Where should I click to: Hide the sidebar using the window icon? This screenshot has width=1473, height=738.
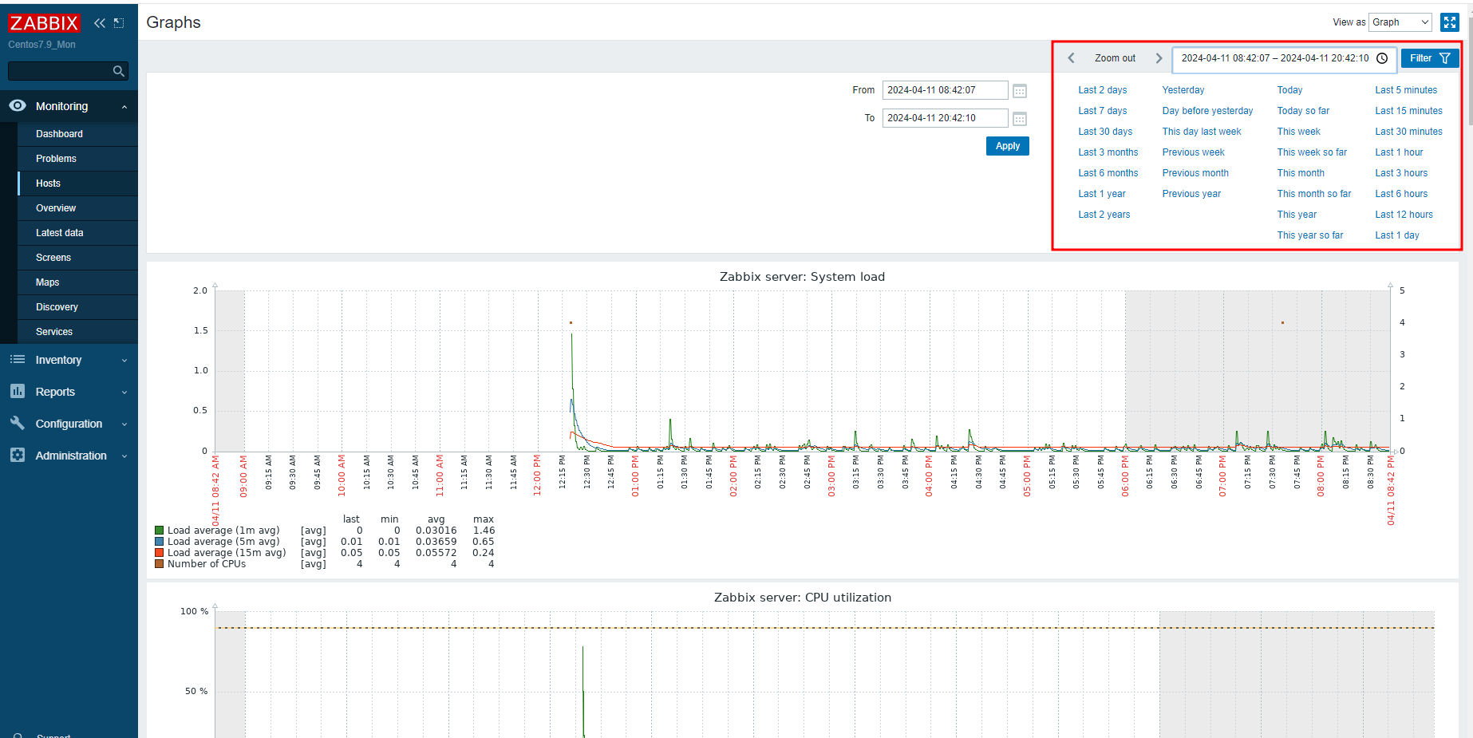119,23
